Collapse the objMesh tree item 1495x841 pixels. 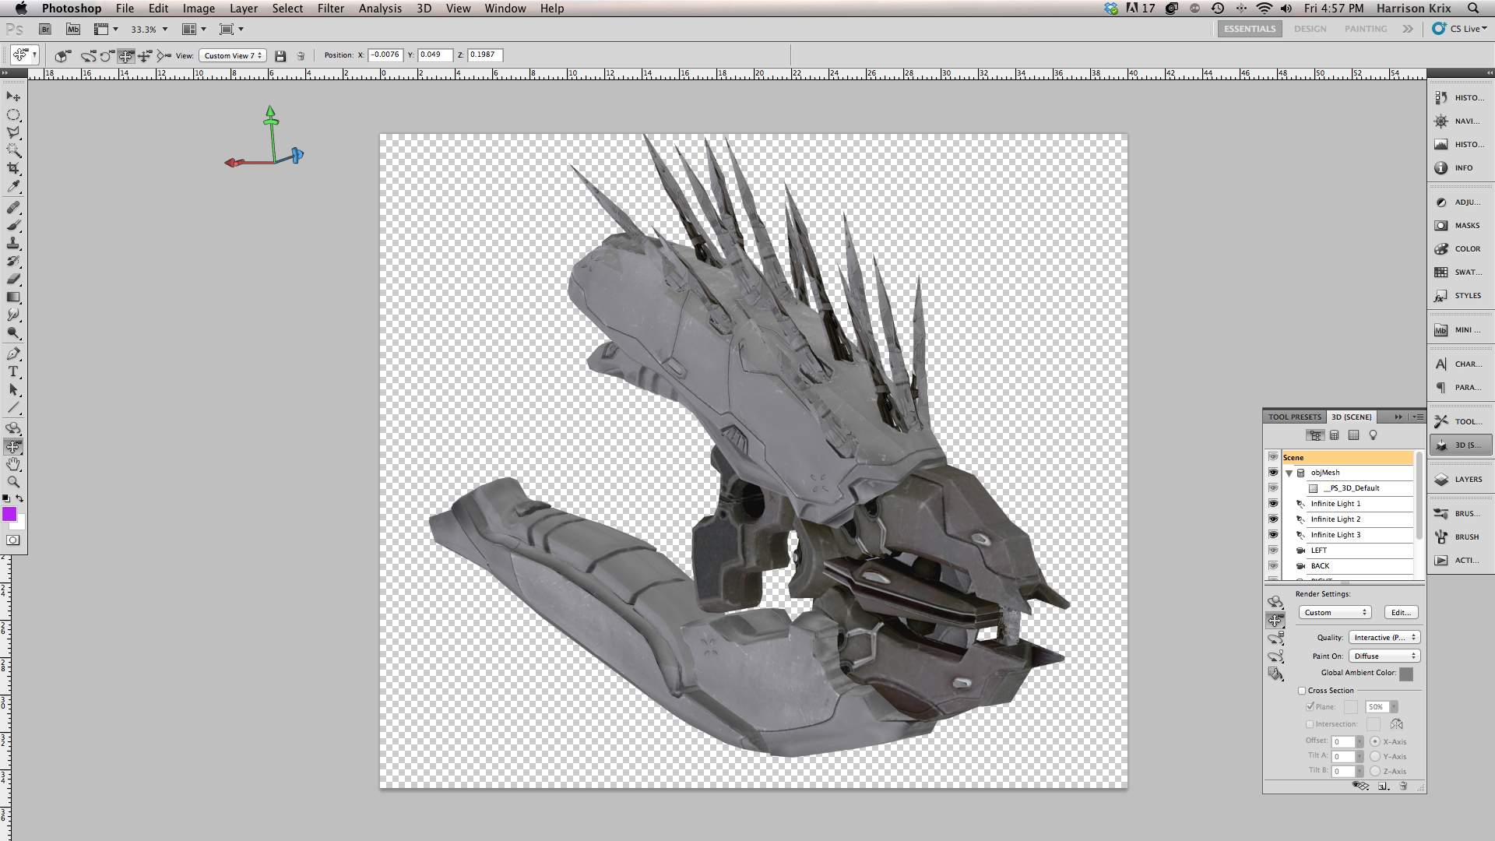(1289, 473)
